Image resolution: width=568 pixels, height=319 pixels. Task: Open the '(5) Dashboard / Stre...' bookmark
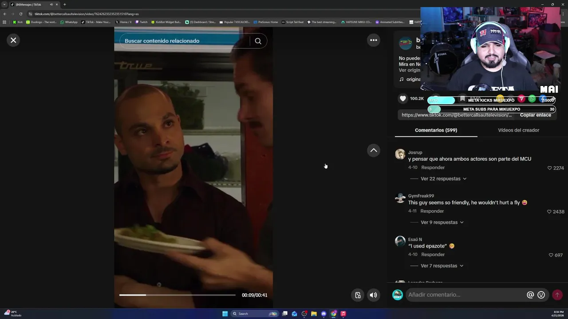(200, 22)
